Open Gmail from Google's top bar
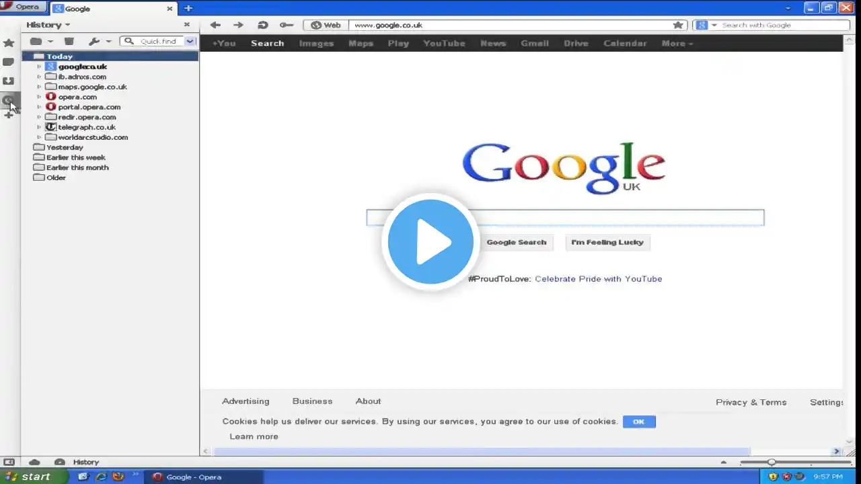Viewport: 861px width, 484px height. (x=535, y=43)
